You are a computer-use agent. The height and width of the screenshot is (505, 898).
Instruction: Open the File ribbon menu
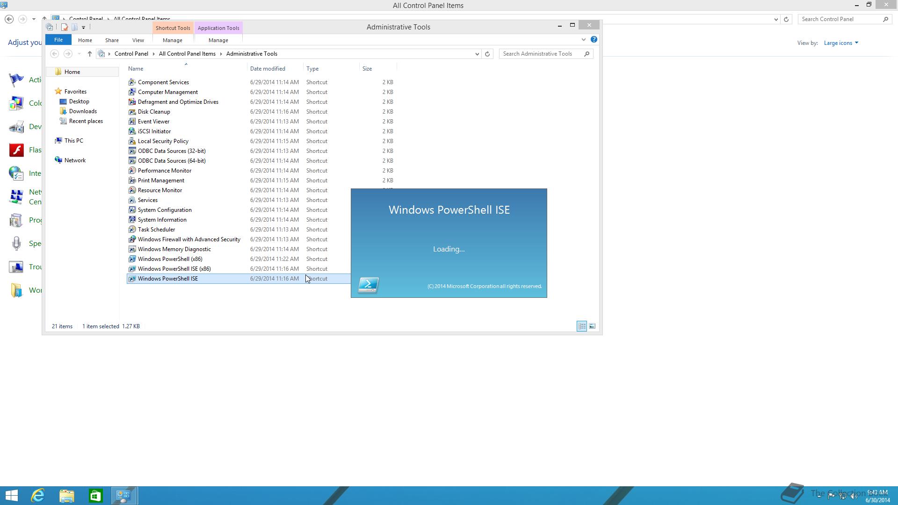pyautogui.click(x=58, y=40)
